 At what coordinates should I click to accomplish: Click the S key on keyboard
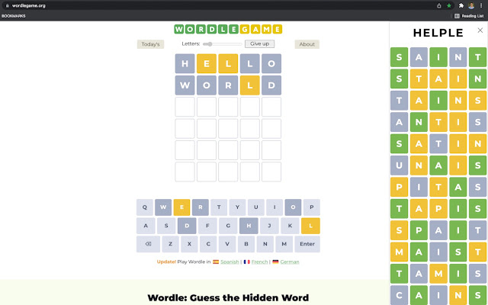pyautogui.click(x=166, y=226)
